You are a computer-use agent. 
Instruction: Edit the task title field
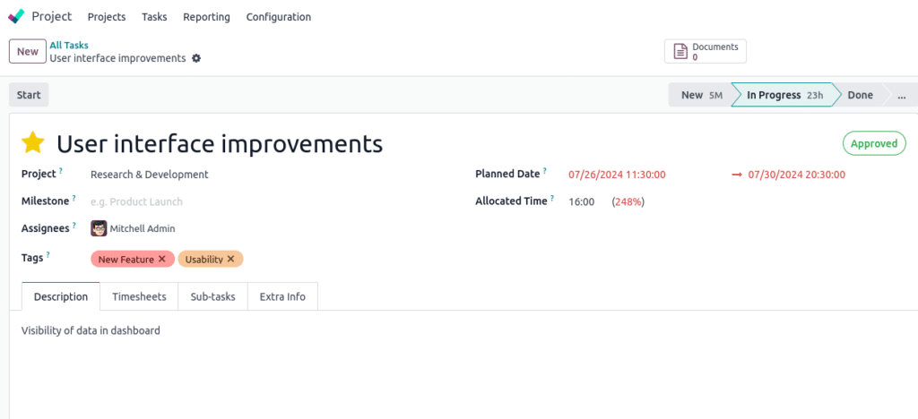point(220,143)
